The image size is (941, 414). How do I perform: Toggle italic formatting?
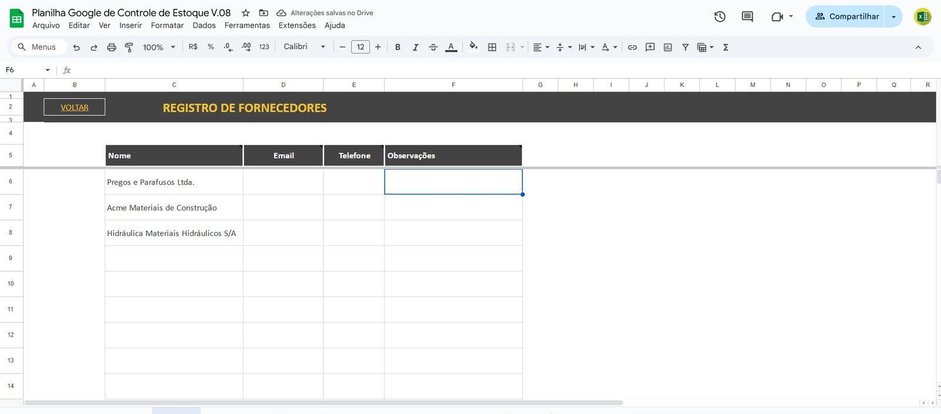pos(415,47)
